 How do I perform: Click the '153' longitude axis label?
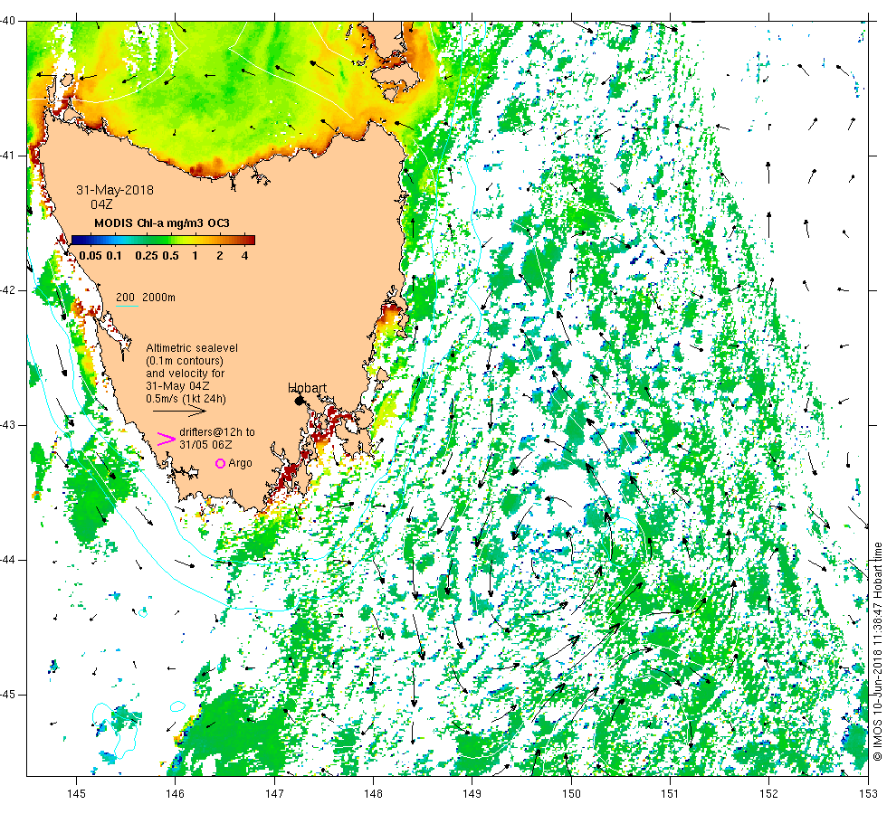pyautogui.click(x=868, y=794)
